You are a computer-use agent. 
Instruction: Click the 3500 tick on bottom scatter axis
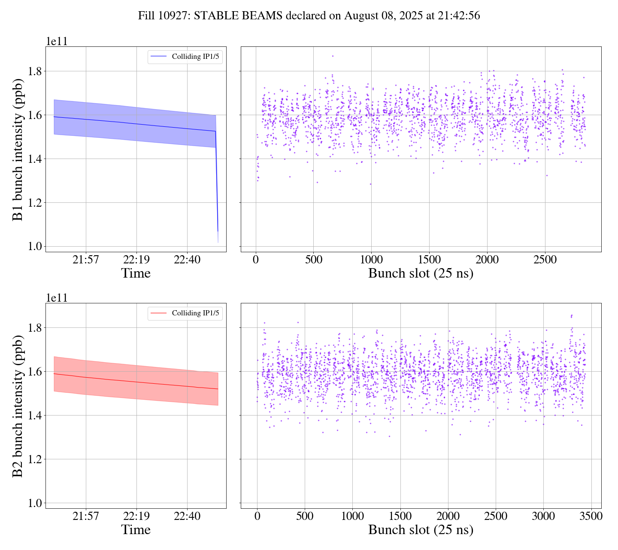click(591, 516)
